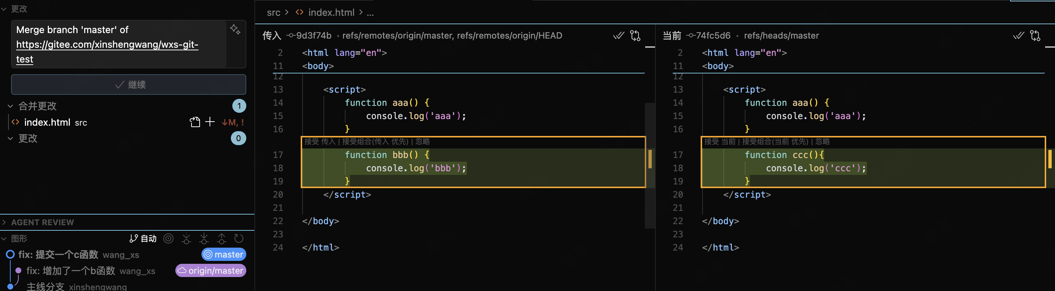
Task: Click the src breadcrumb segment
Action: (x=273, y=13)
